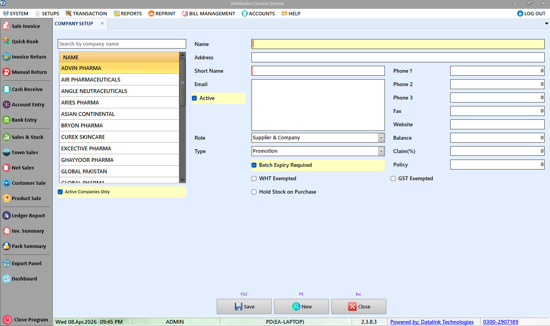Enable GST Exempted checkbox
This screenshot has height=326, width=550.
393,179
